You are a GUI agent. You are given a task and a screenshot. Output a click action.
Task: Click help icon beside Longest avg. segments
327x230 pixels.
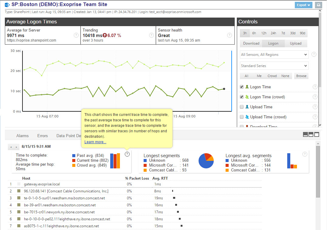coord(305,154)
